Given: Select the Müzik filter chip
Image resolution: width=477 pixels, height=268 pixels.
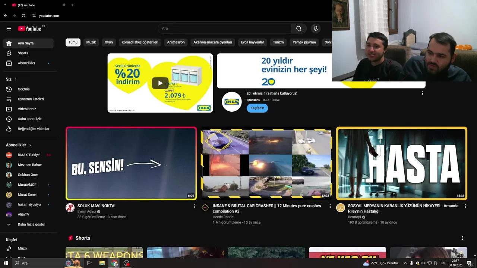Looking at the screenshot, I should 91,42.
